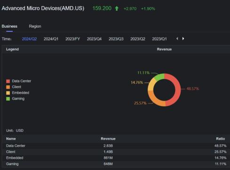The image size is (230, 170).
Task: Click the green Gaming donut segment
Action: (159, 77)
